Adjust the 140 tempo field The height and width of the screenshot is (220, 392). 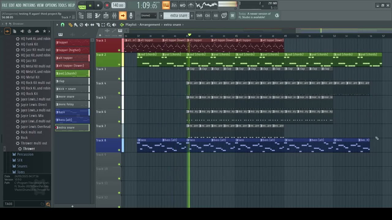118,5
